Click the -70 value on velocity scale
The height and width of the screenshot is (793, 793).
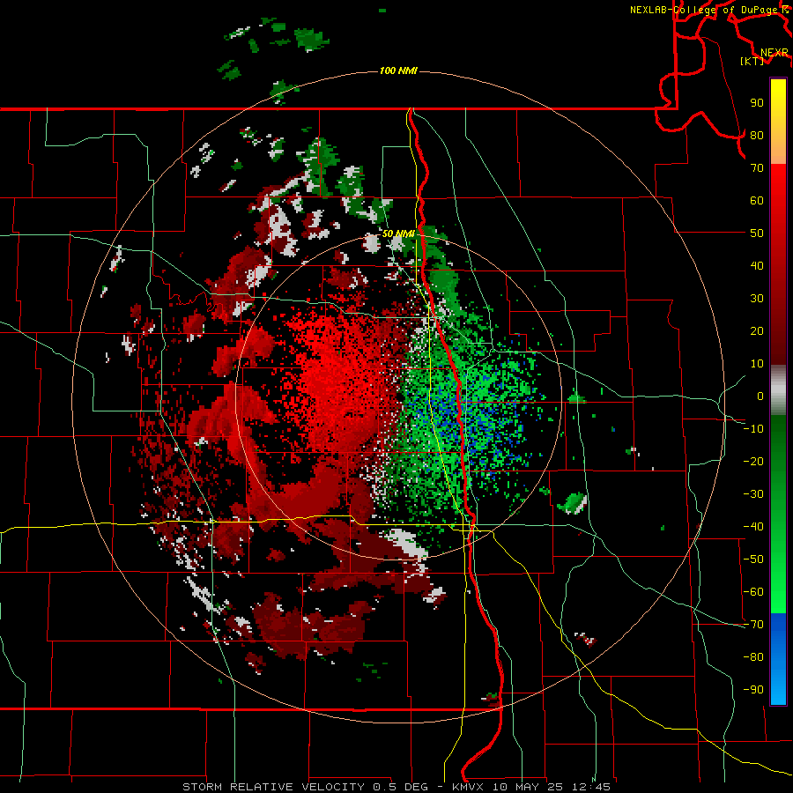(x=753, y=625)
